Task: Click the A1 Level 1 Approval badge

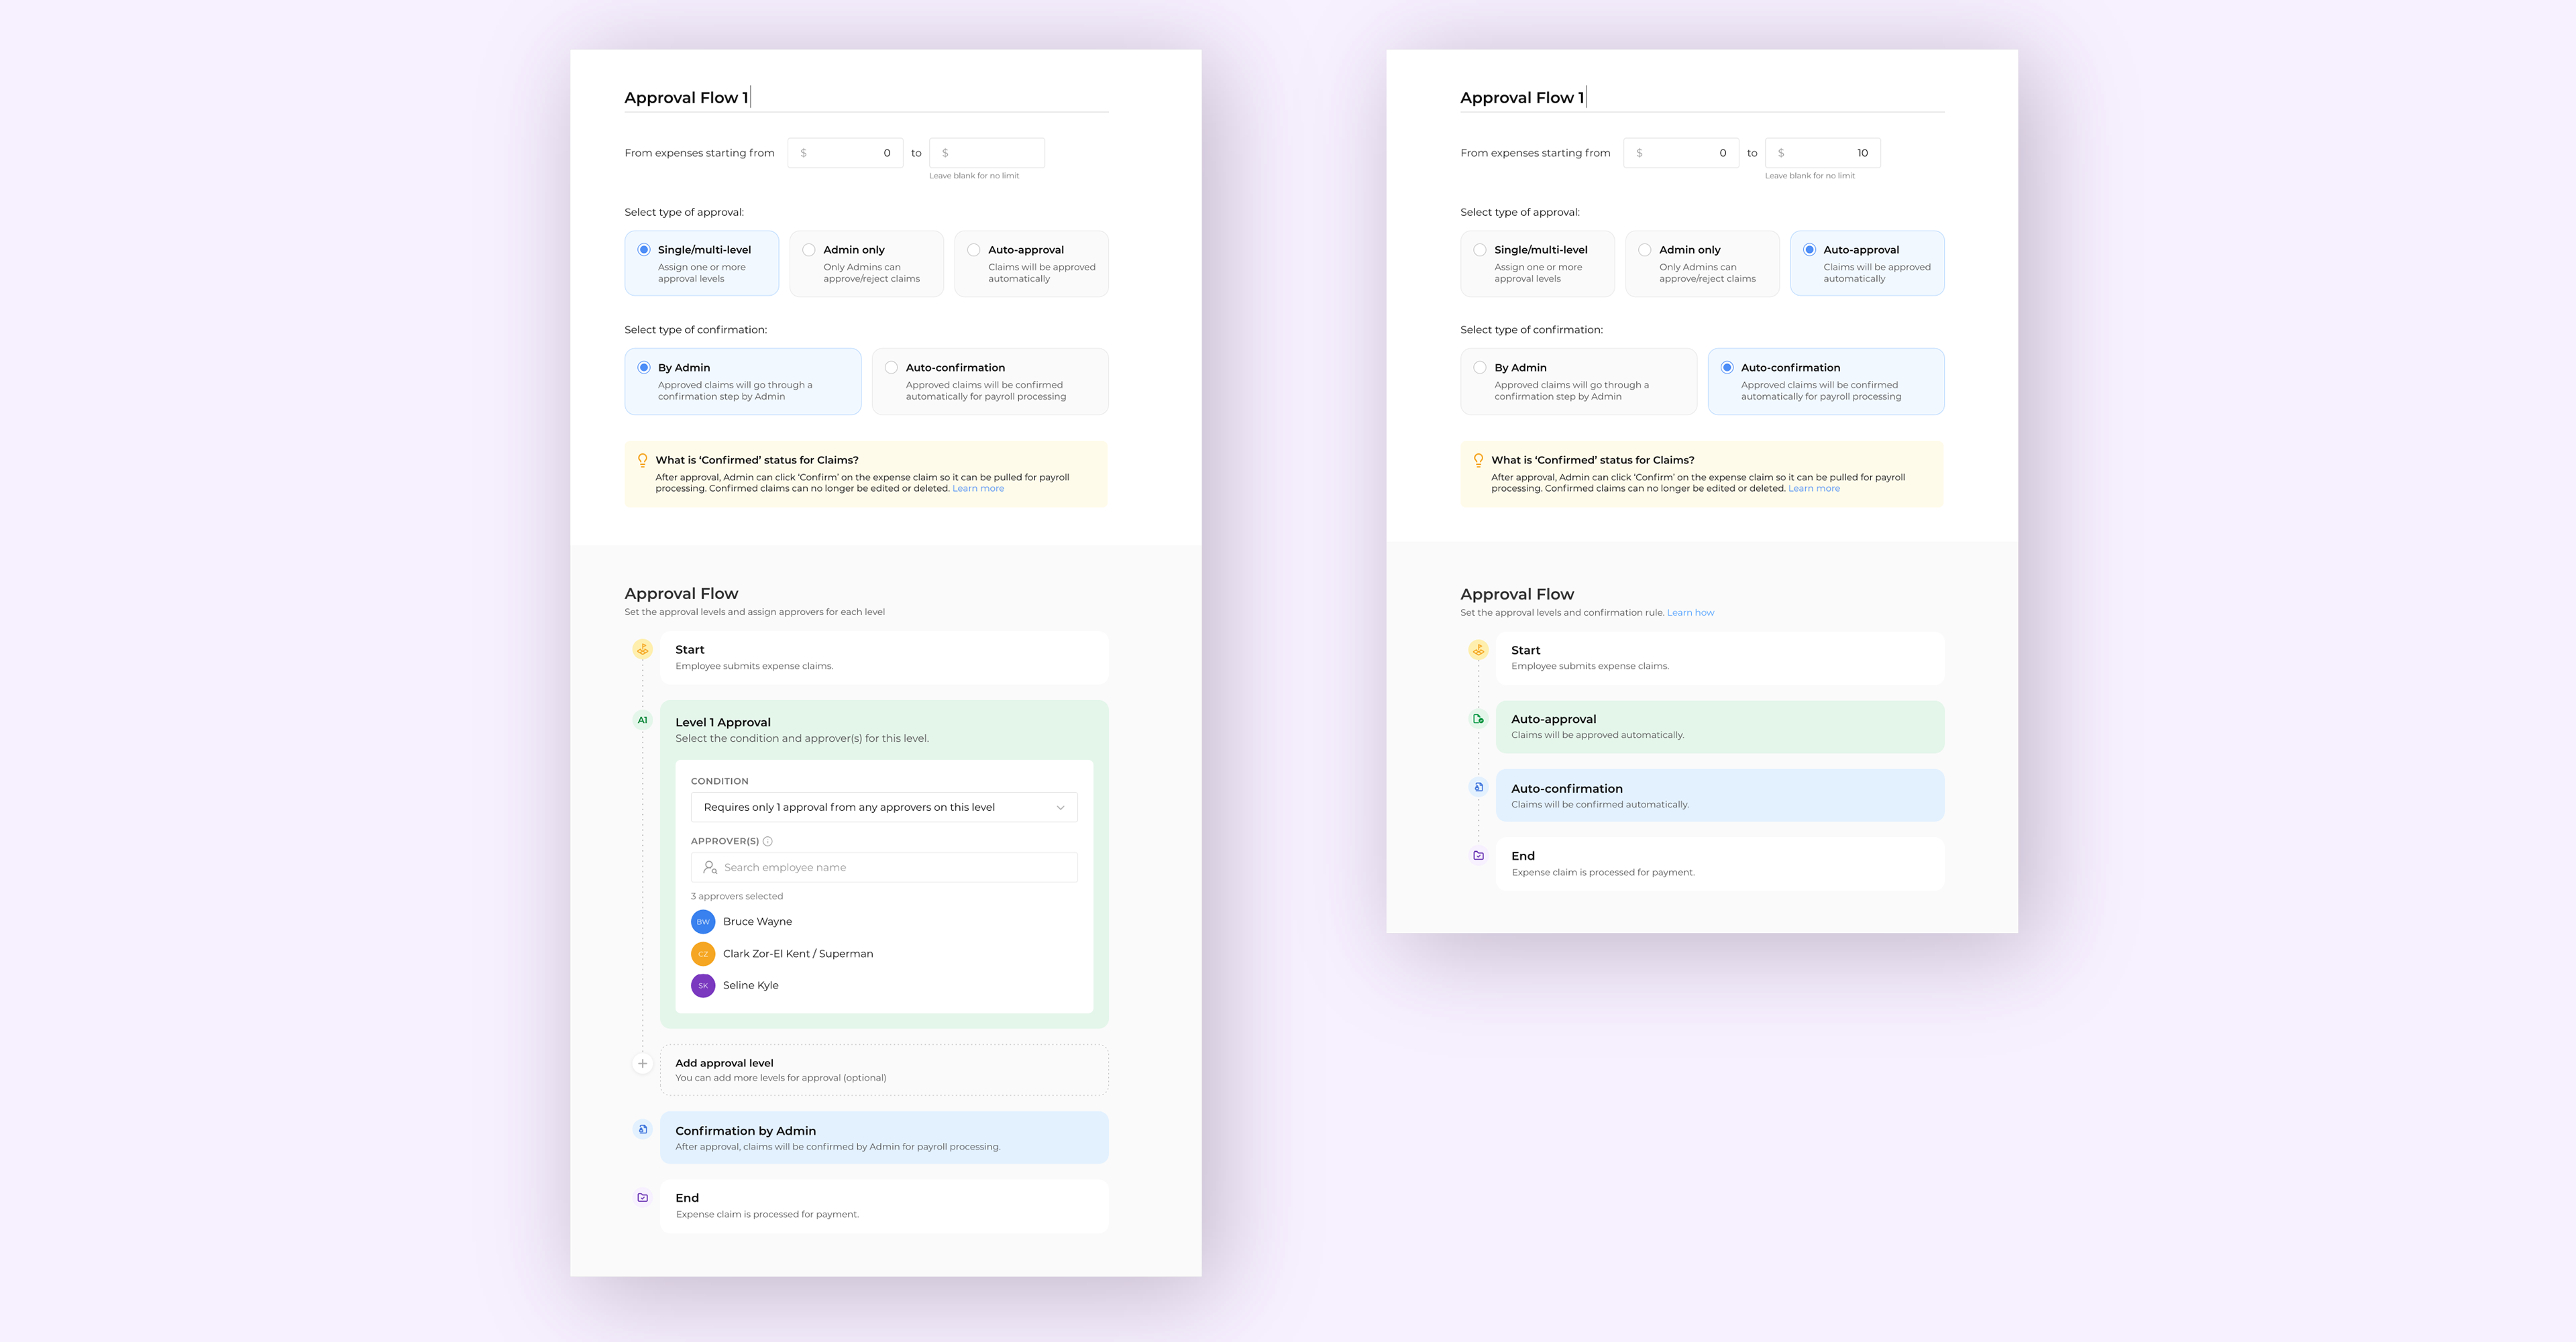Action: click(642, 720)
